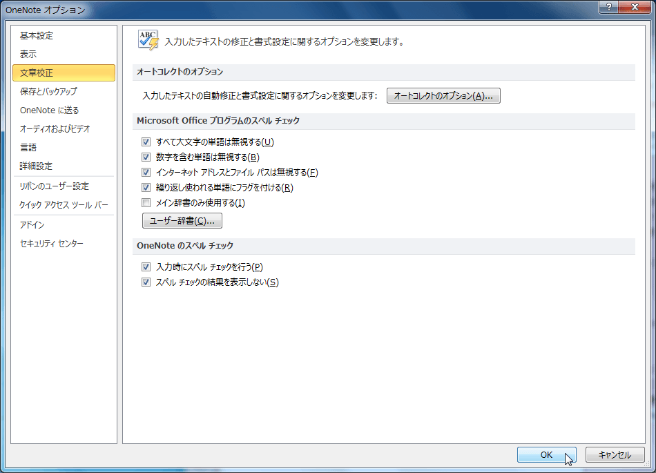Select the 表示 category
Viewport: 656px width, 473px height.
point(64,54)
